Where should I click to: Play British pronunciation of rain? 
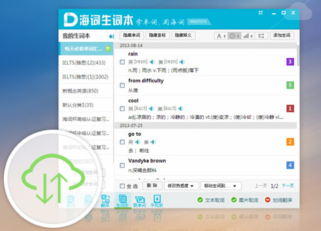pyautogui.click(x=152, y=62)
